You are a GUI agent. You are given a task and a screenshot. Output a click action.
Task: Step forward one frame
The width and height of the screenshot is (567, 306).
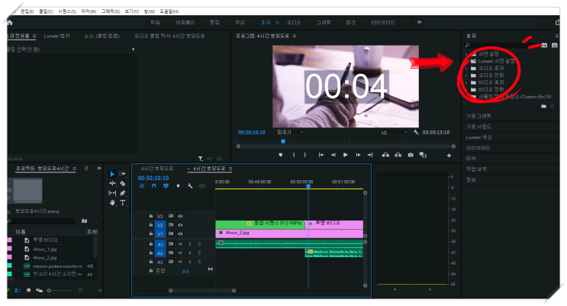358,155
